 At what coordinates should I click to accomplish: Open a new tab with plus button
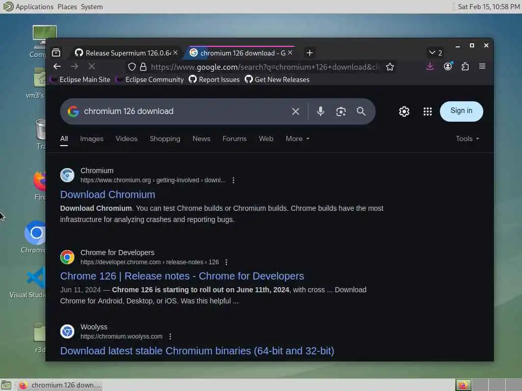pyautogui.click(x=309, y=52)
